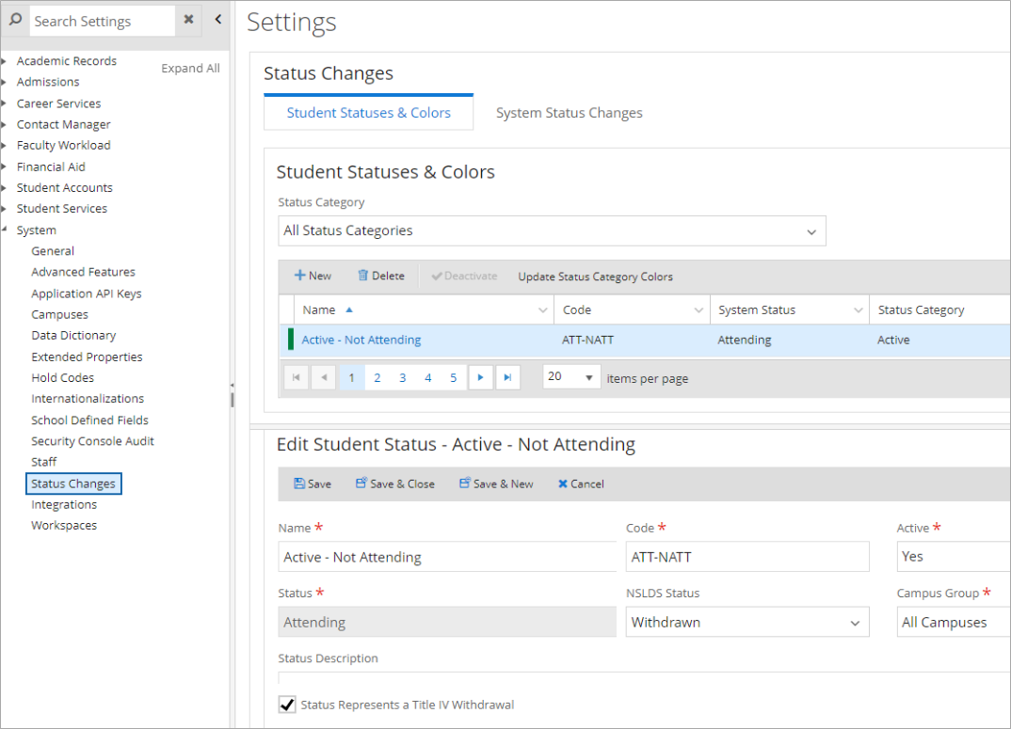1011x729 pixels.
Task: Go to the first page of results
Action: [296, 378]
